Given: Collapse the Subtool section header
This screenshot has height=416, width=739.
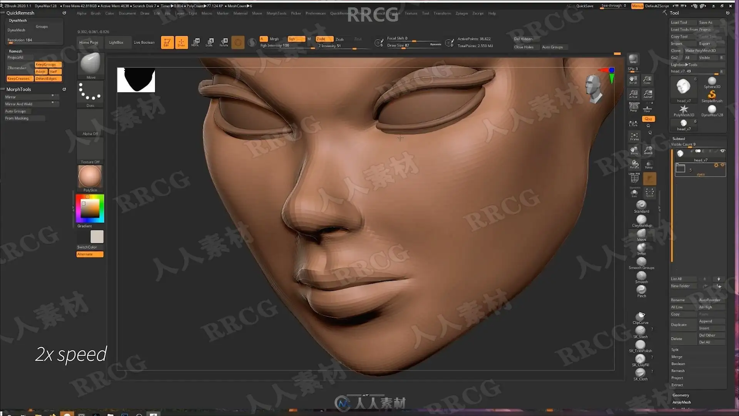Looking at the screenshot, I should point(679,139).
